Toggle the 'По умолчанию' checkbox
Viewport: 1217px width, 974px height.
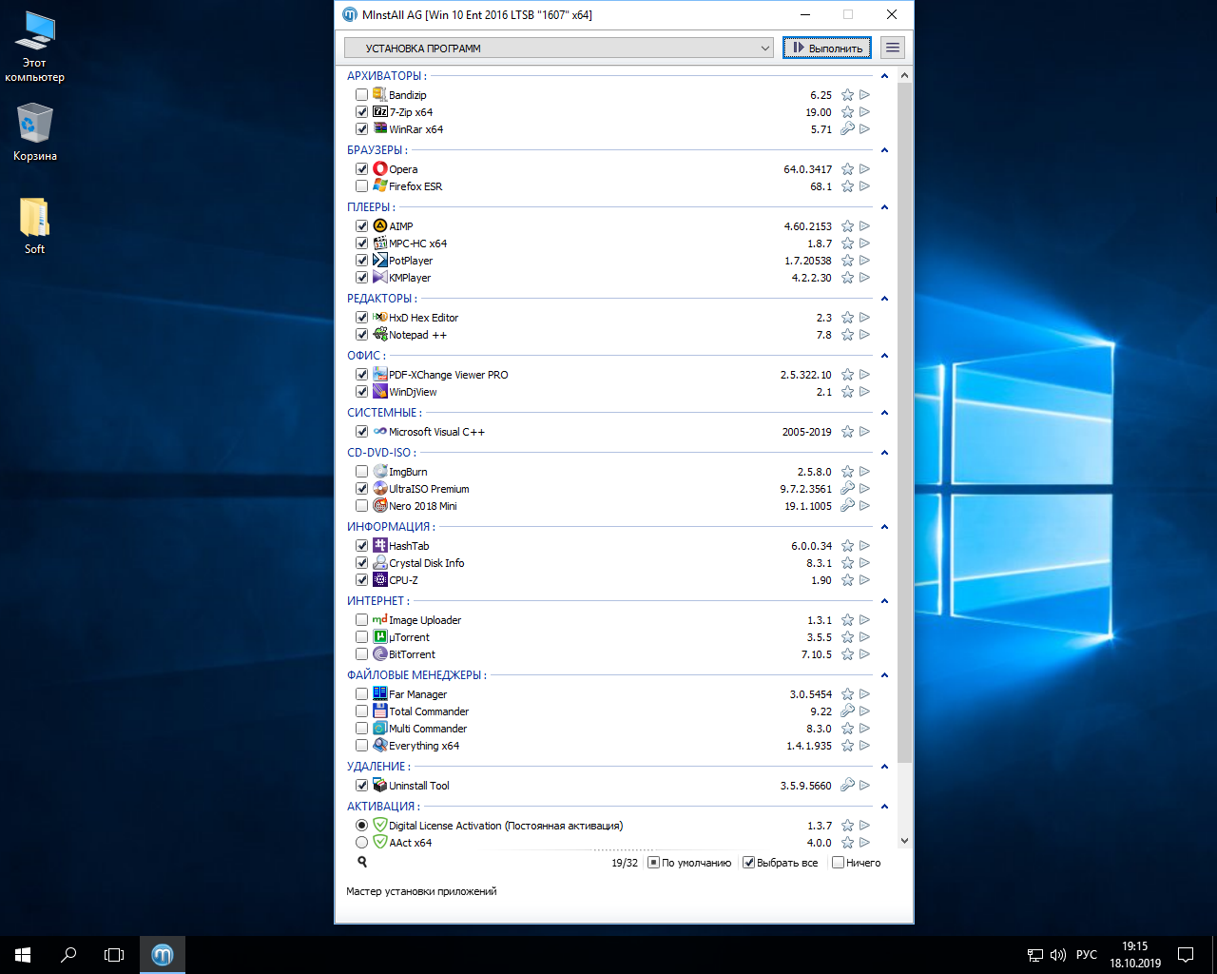coord(653,863)
